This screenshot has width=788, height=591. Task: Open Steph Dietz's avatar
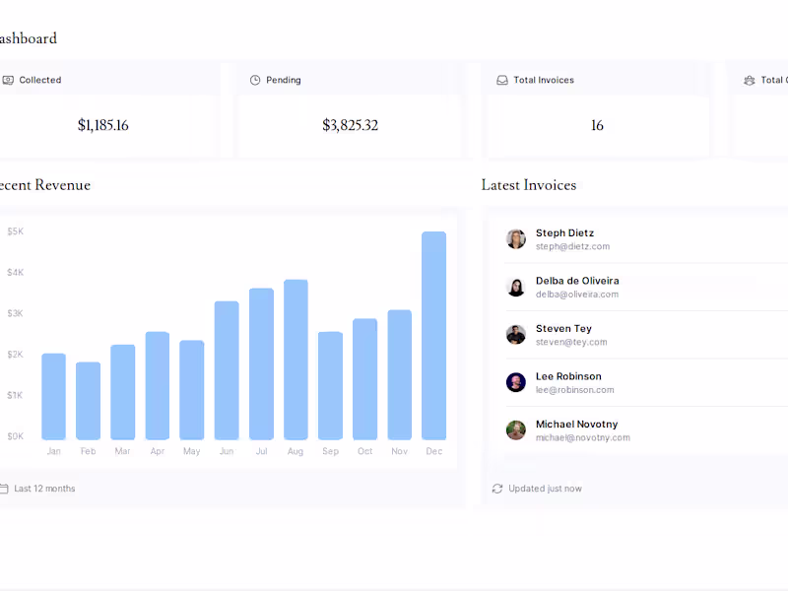516,238
